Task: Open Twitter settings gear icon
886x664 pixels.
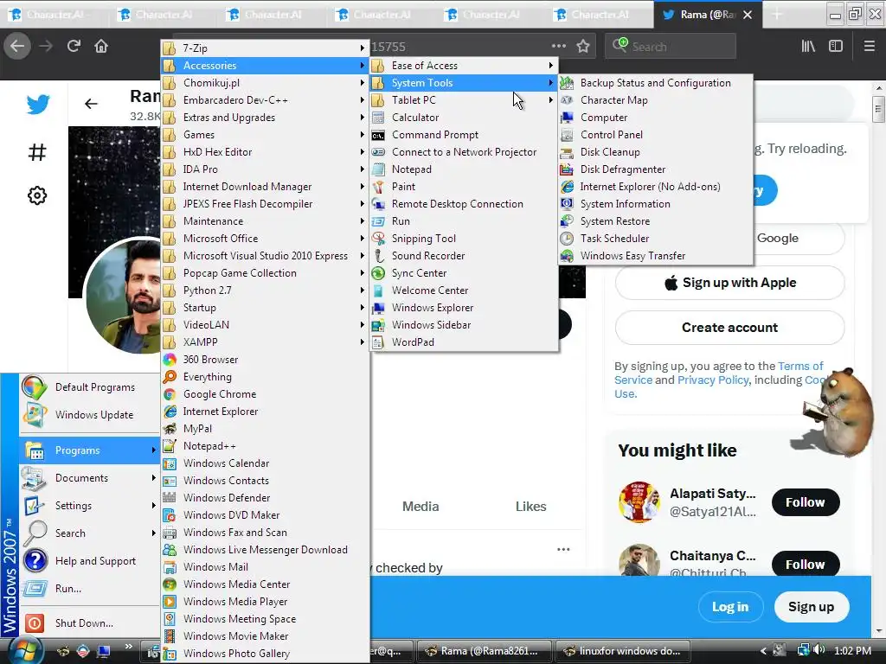Action: [x=37, y=196]
